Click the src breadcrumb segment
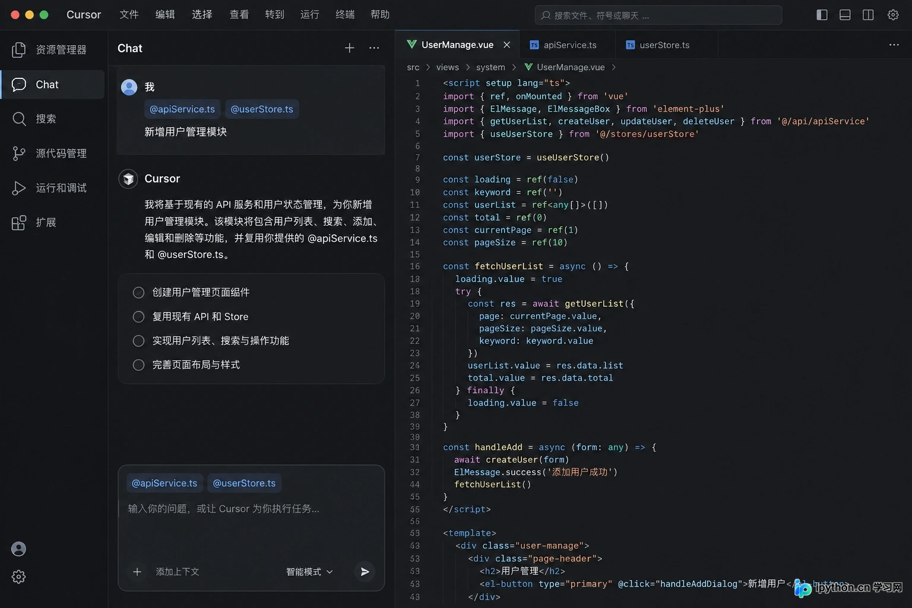Screen dimensions: 912x608 coord(413,67)
